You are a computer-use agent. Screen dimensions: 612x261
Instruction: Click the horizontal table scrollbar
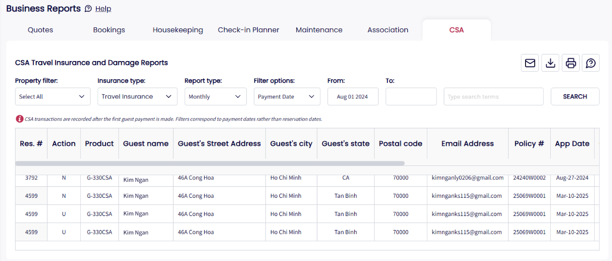click(x=210, y=163)
